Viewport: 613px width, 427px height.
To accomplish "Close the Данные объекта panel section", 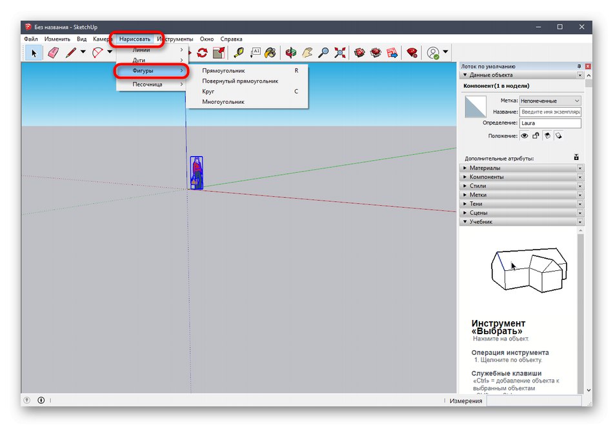I will click(580, 75).
